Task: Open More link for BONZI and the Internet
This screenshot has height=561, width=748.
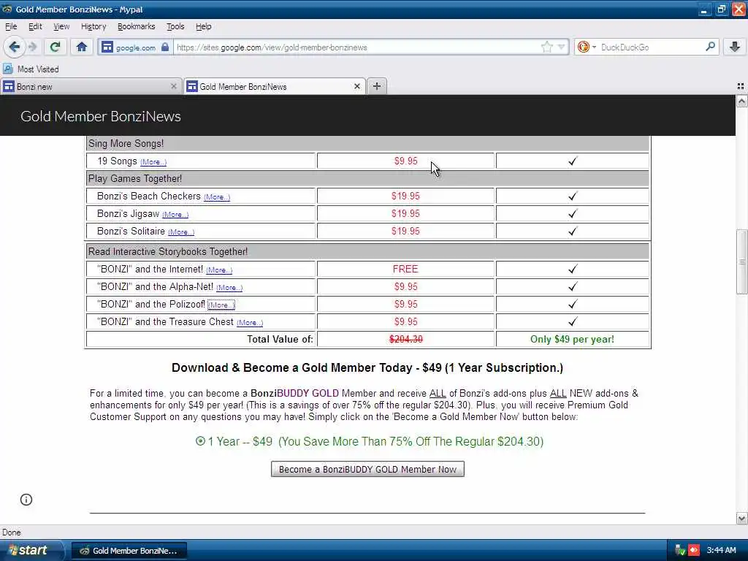Action: pos(219,270)
